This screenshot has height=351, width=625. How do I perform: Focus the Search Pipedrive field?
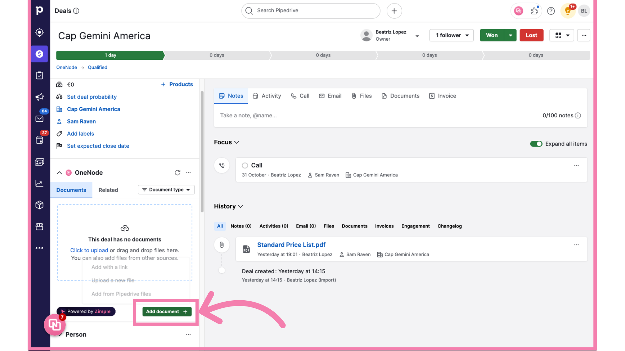click(x=311, y=11)
